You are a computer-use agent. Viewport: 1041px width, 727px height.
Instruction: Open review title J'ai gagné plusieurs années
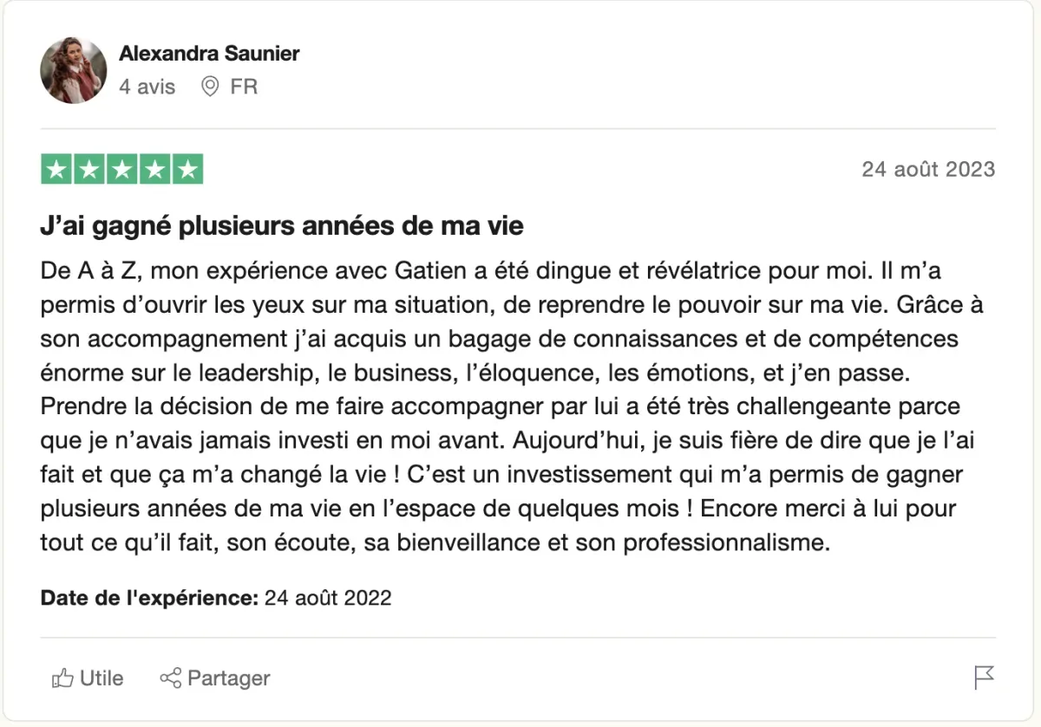coord(282,226)
